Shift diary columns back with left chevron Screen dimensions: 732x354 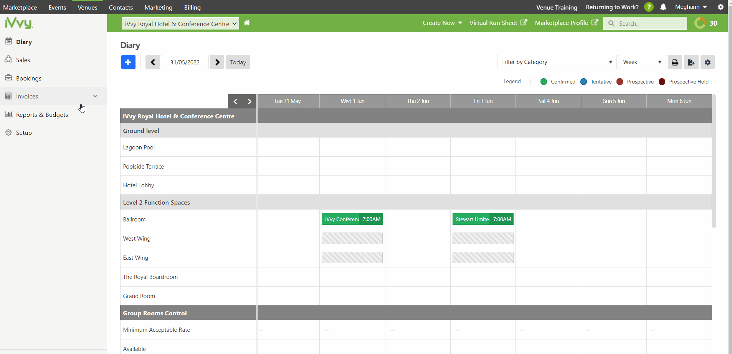click(235, 102)
